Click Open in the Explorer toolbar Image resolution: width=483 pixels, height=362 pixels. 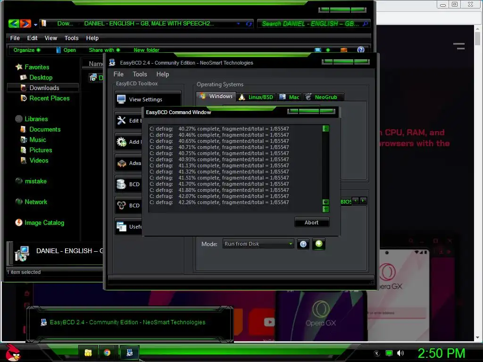(x=66, y=50)
